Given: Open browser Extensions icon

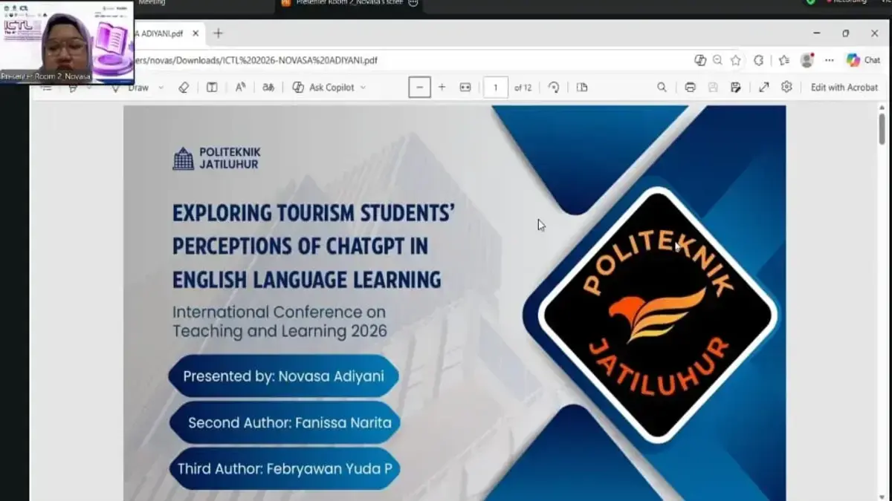Looking at the screenshot, I should [759, 60].
